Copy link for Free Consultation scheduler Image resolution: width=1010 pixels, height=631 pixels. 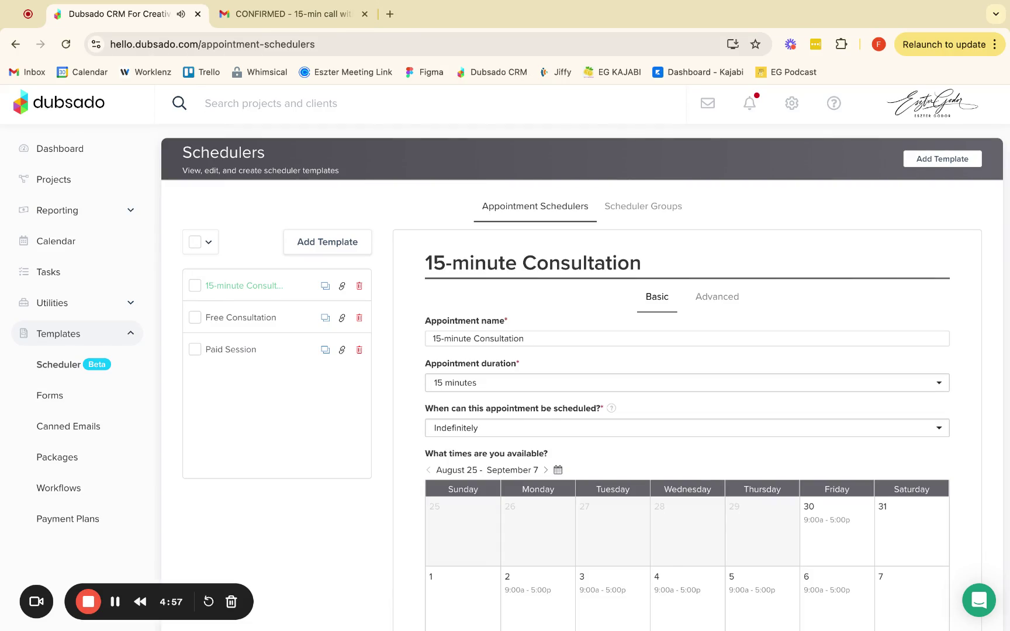tap(342, 318)
